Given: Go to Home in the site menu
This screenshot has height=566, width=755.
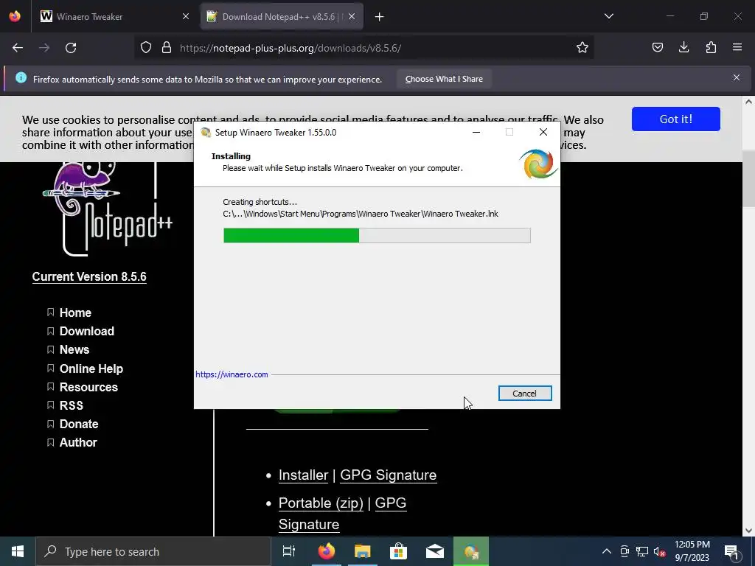Looking at the screenshot, I should 75,312.
